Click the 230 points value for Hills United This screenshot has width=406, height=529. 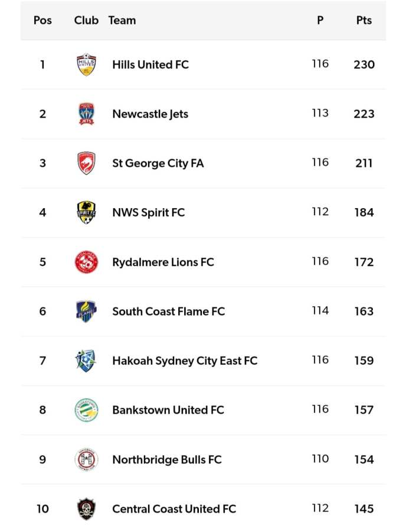pyautogui.click(x=364, y=64)
